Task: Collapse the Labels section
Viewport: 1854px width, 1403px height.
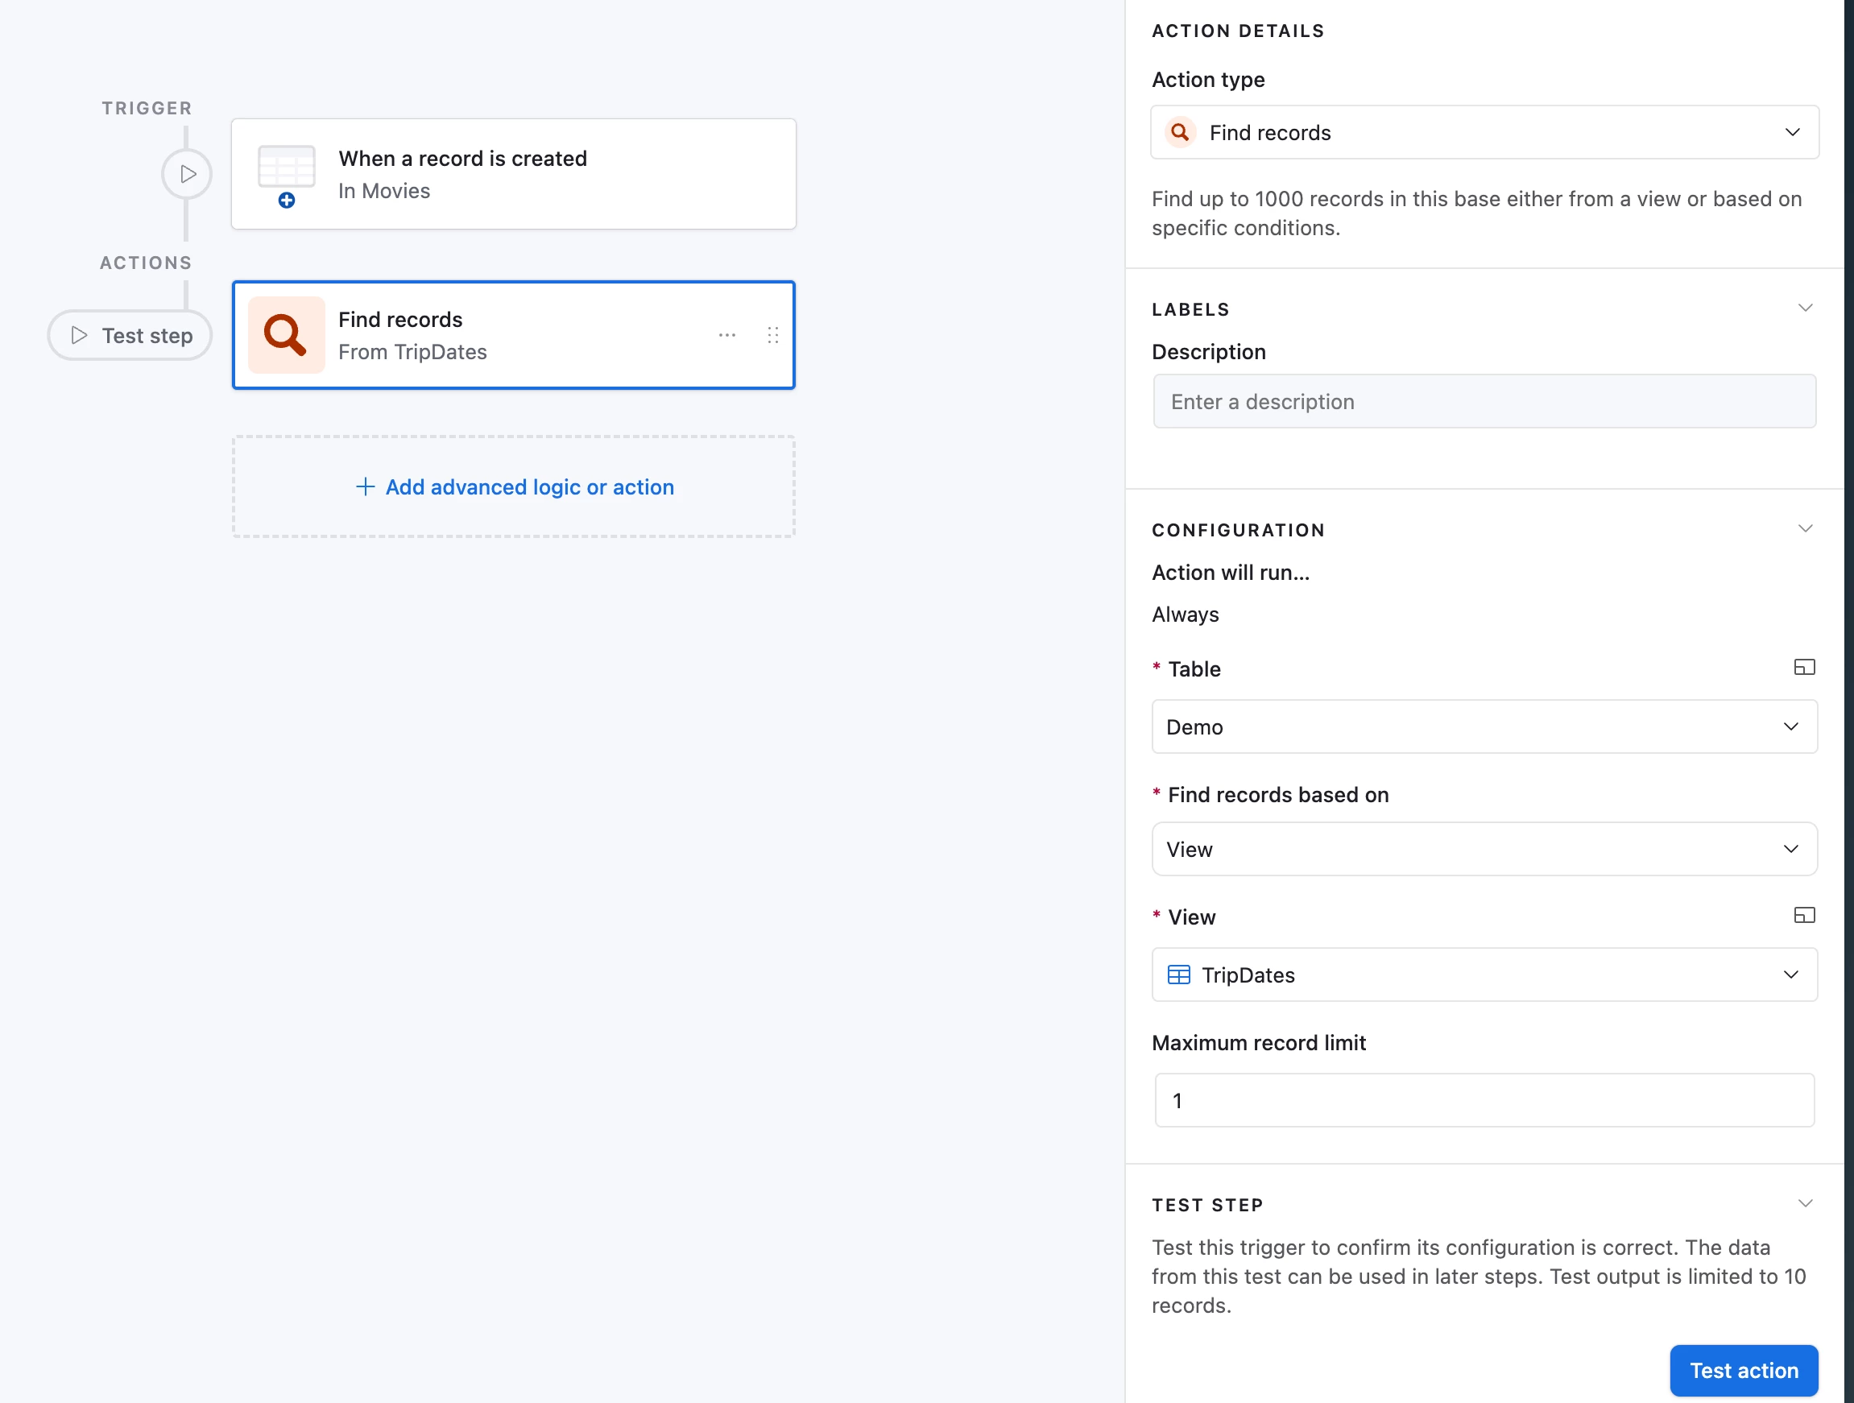Action: pos(1805,308)
